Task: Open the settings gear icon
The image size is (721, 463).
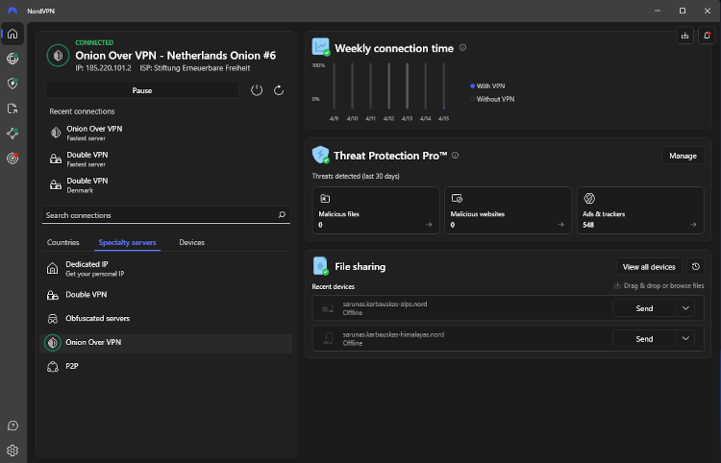Action: pyautogui.click(x=12, y=451)
